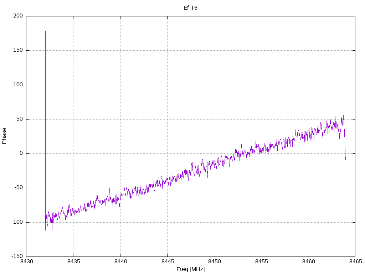Select the Phase y-axis label

pos(4,136)
